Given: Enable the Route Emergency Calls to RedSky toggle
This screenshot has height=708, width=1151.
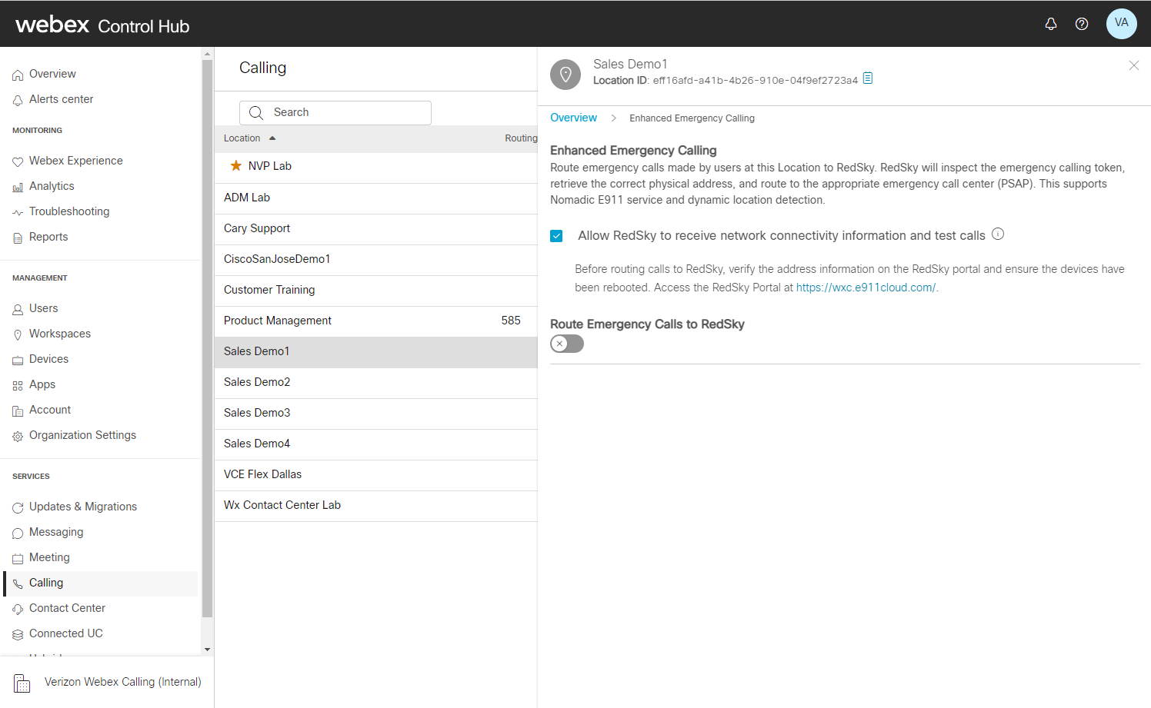Looking at the screenshot, I should pos(567,344).
